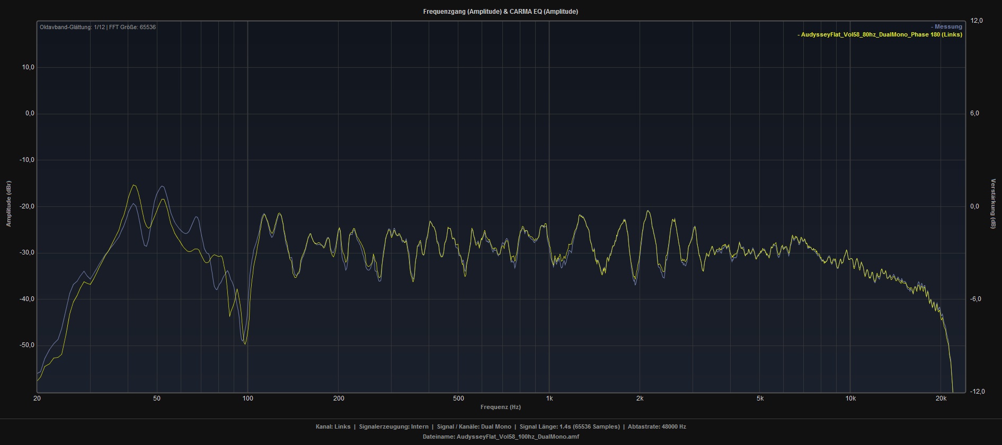Viewport: 1002px width, 445px height.
Task: Click the 1k frequency tick label
Action: point(549,398)
